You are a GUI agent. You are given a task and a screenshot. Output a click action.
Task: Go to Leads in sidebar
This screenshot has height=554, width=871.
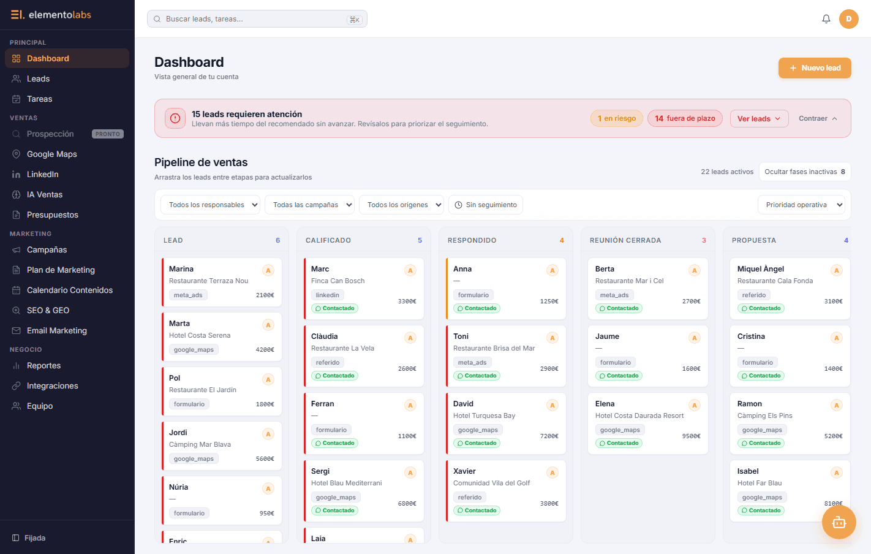[67, 79]
